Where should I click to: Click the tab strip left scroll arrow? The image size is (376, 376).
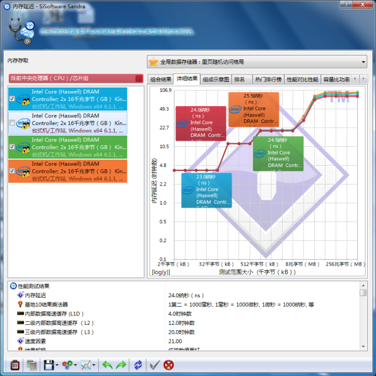point(355,78)
